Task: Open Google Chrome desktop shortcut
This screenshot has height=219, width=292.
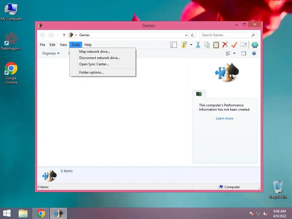Action: (11, 73)
